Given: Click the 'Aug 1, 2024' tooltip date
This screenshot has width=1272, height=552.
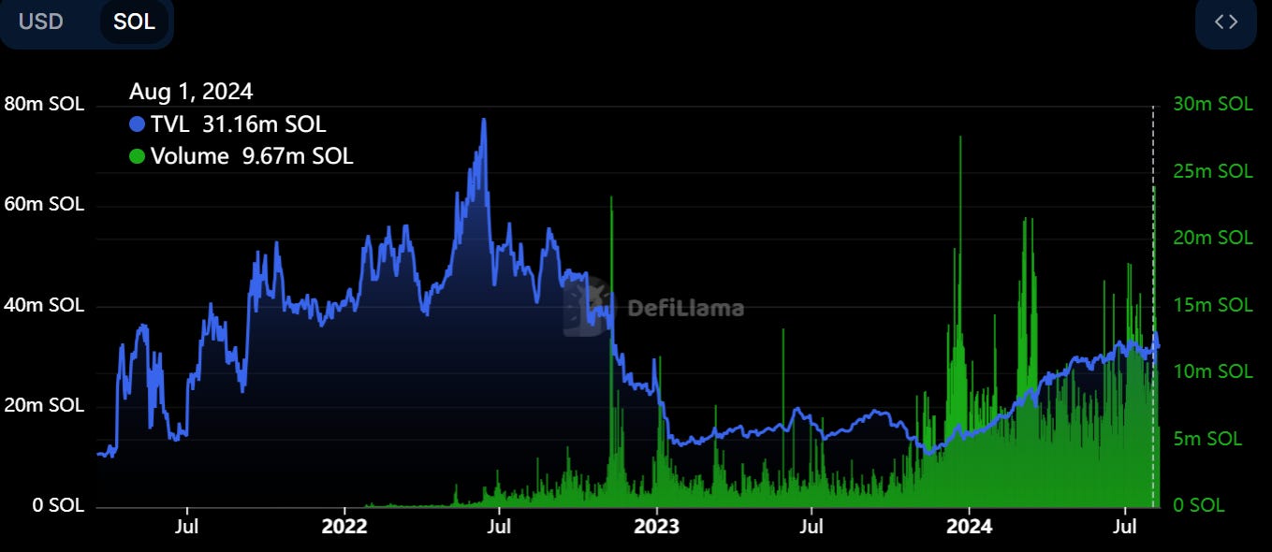Looking at the screenshot, I should click(x=191, y=92).
